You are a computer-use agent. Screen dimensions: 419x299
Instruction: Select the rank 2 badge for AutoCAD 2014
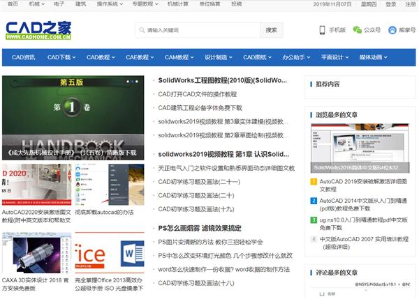tap(313, 201)
